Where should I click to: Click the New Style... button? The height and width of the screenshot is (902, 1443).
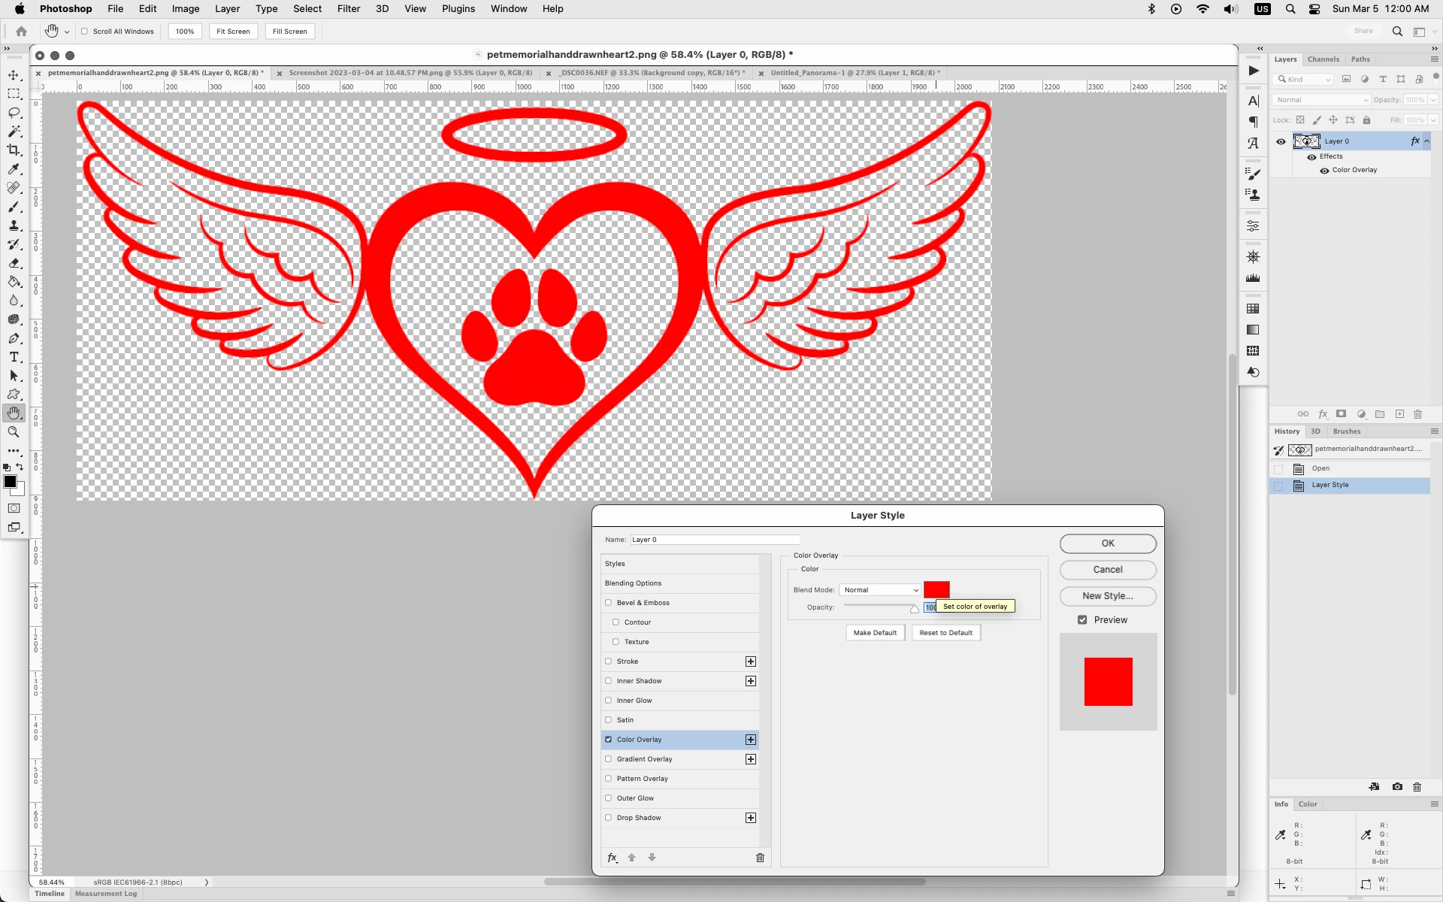1107,596
